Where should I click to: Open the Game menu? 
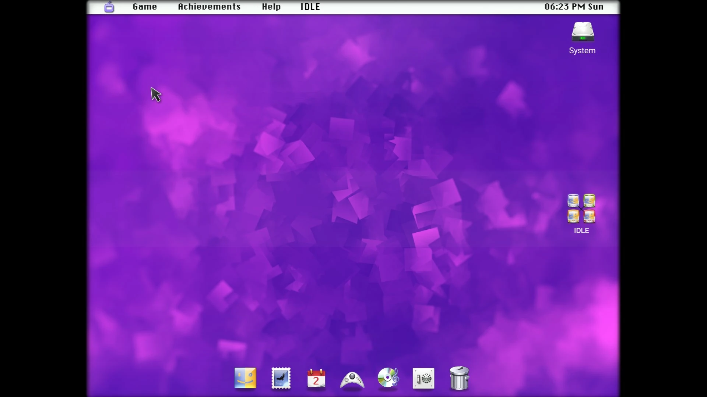[x=145, y=7]
